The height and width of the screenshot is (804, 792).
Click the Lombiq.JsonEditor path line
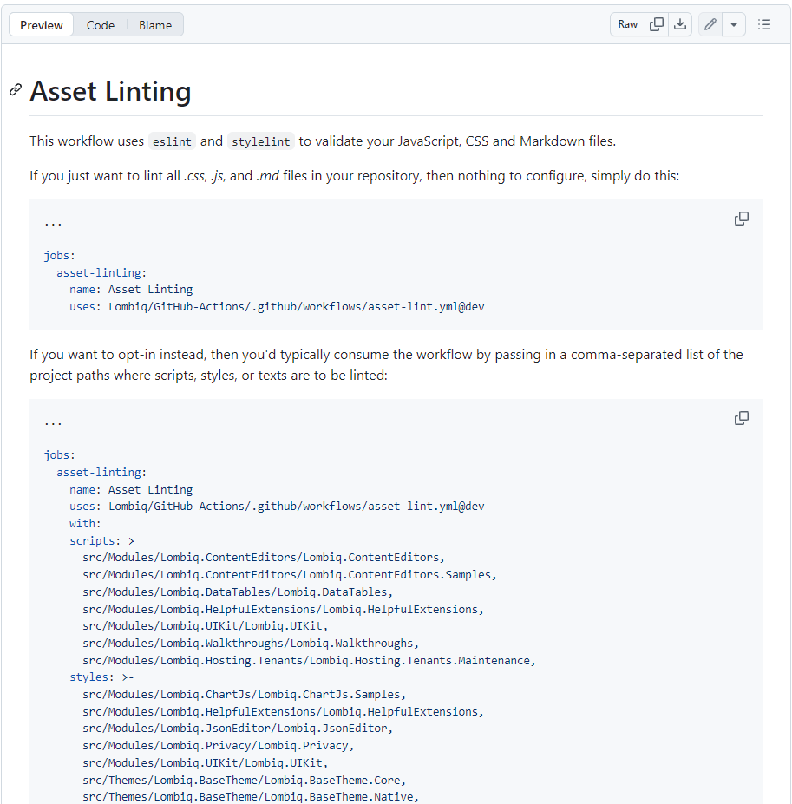click(x=238, y=729)
